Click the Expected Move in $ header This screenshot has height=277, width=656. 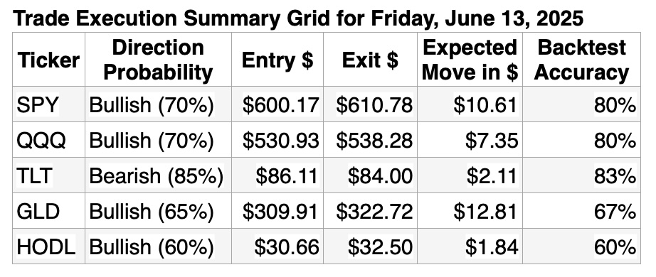coord(470,60)
